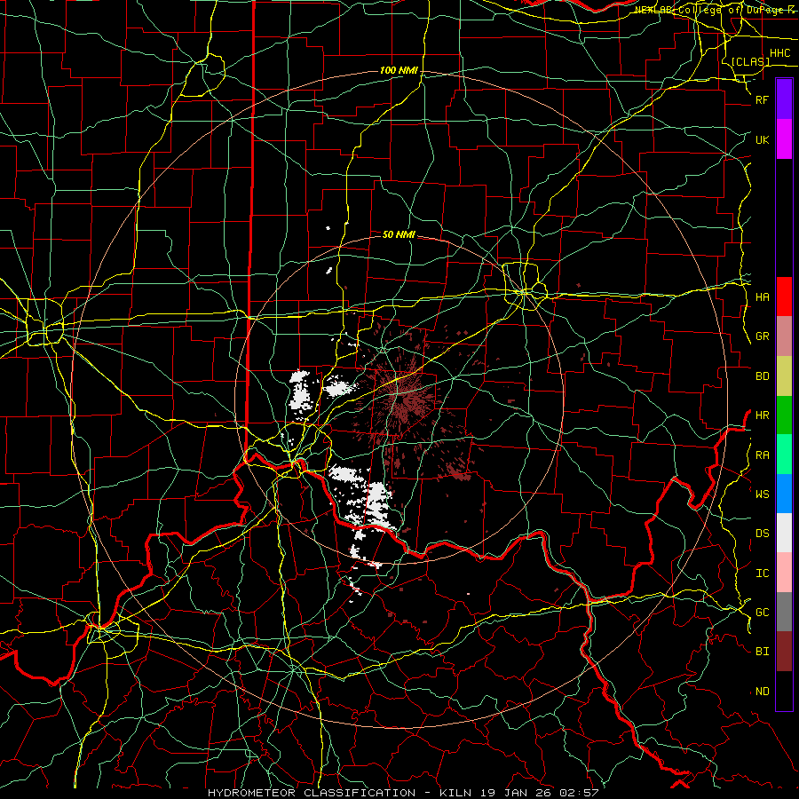Click the BD legend label
This screenshot has width=799, height=799.
(762, 376)
